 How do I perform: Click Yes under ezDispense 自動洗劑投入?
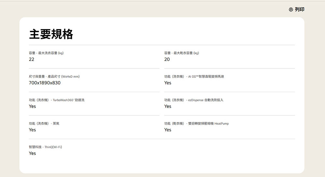pos(168,106)
